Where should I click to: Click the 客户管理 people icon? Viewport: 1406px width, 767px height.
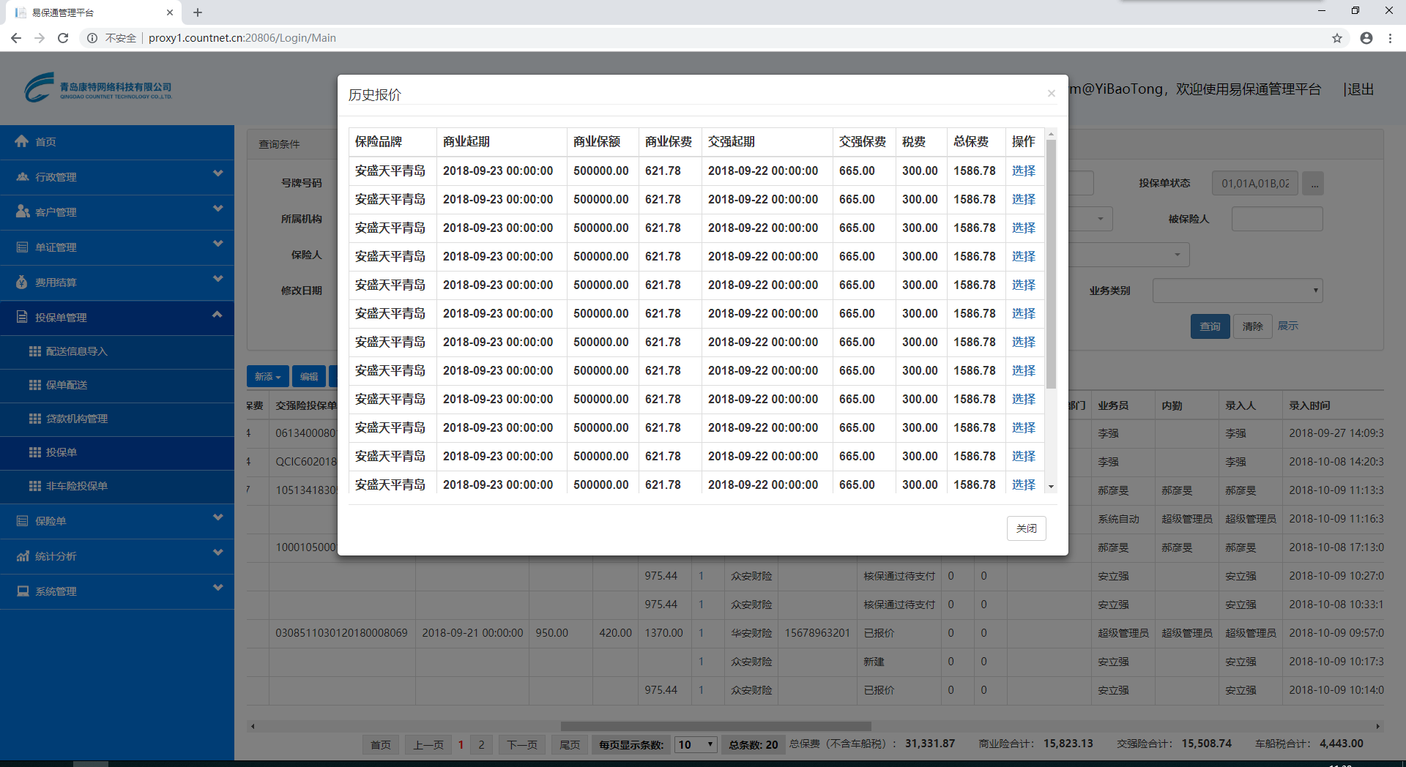[23, 212]
